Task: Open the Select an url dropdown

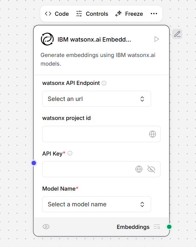Action: [x=97, y=99]
